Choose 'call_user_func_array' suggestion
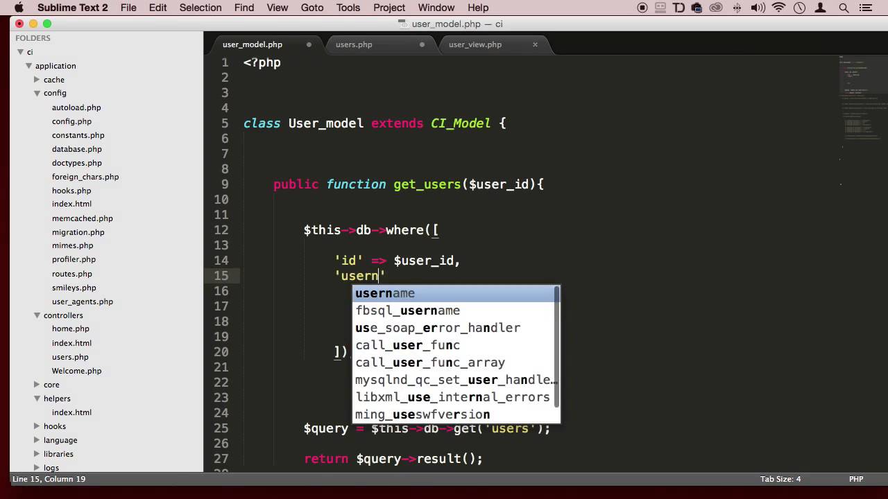Viewport: 888px width, 499px height. 454,362
